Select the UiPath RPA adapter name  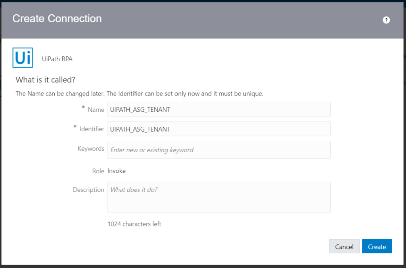coord(57,59)
